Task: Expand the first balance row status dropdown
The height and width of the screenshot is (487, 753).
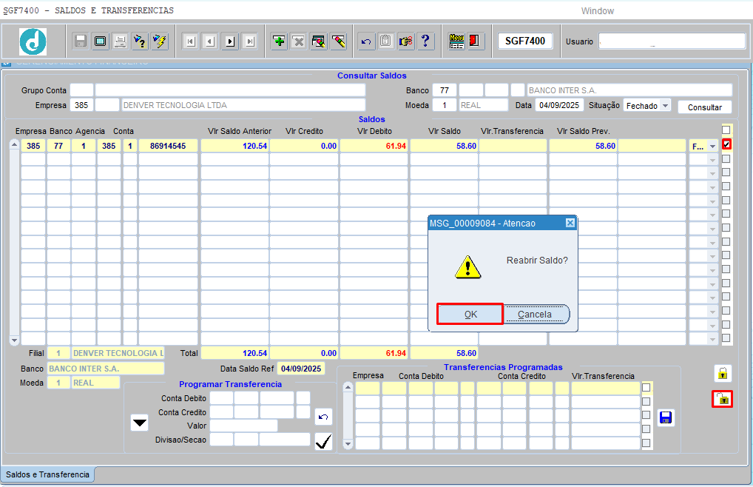Action: [712, 147]
